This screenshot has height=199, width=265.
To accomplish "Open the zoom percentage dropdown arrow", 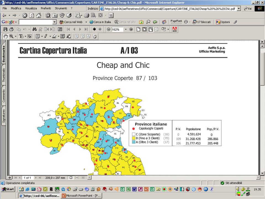I will [126, 29].
